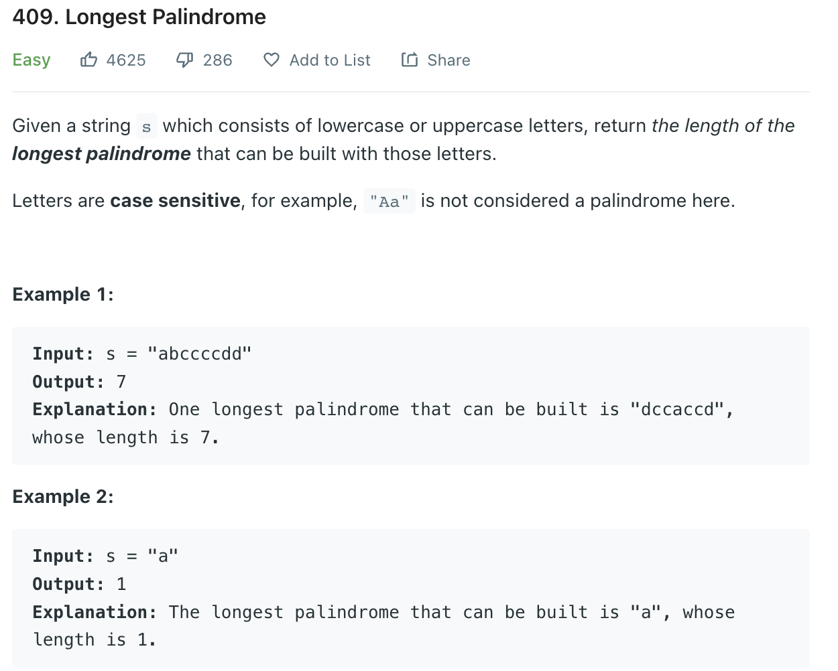Click the thumbs-up like icon
Viewport: 838px width, 671px height.
[88, 60]
